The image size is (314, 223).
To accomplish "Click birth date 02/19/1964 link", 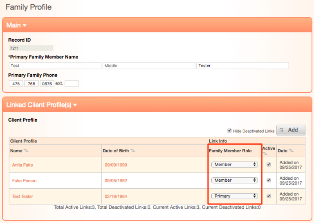I will [x=116, y=196].
